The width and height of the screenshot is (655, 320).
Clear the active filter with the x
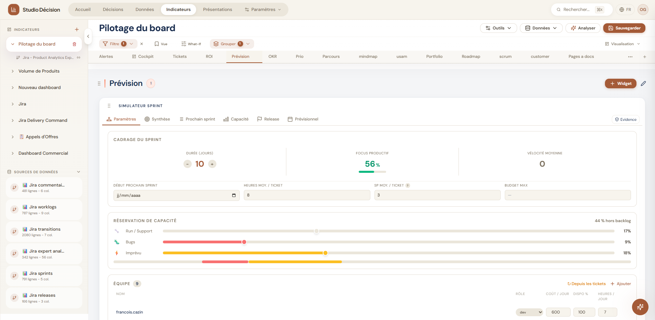coord(142,44)
